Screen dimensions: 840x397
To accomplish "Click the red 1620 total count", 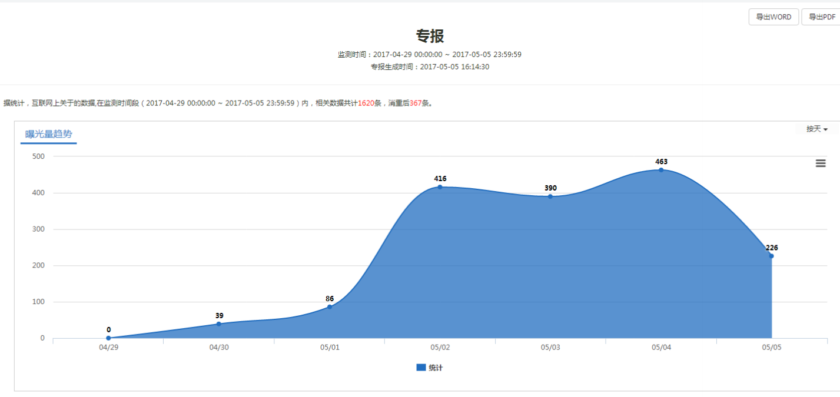I will pyautogui.click(x=366, y=103).
